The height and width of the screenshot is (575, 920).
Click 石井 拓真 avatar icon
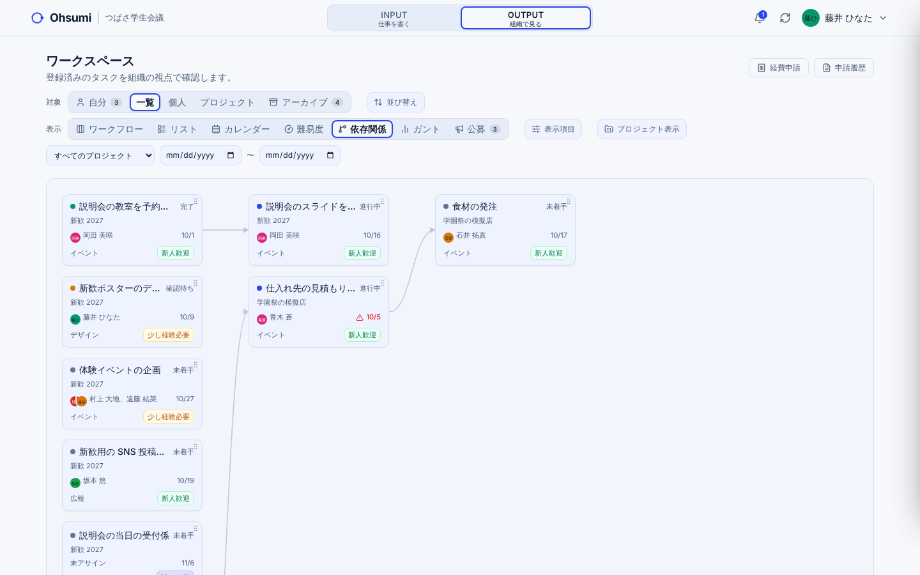click(448, 237)
